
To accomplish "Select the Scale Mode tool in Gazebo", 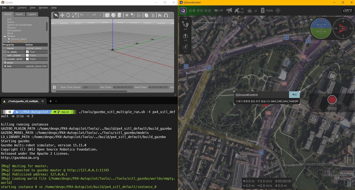I will (x=74, y=15).
